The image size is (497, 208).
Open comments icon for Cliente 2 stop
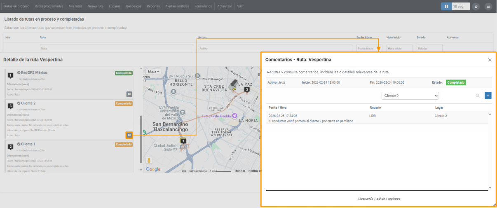[x=129, y=135]
